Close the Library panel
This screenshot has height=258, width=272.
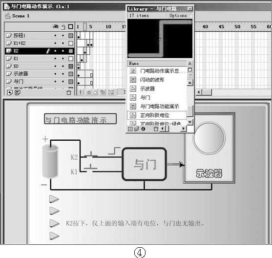190,9
